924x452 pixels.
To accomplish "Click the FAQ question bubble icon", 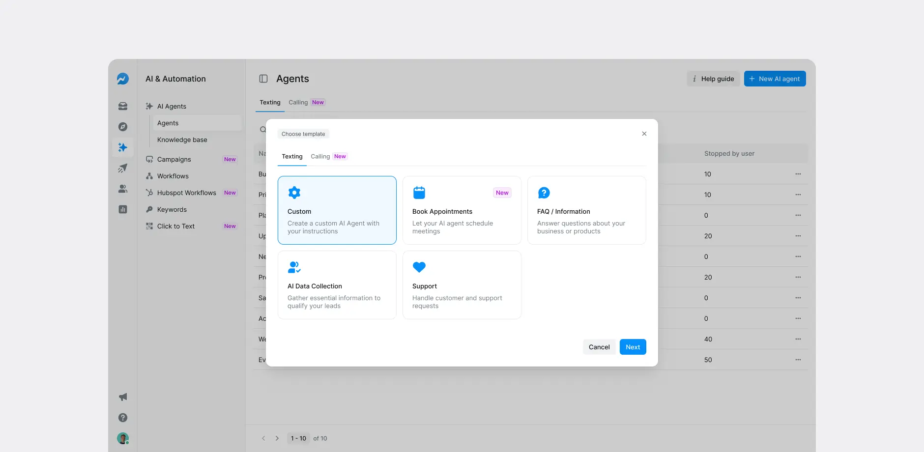I will 544,193.
